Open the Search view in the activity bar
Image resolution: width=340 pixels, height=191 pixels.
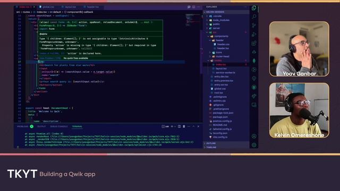pos(254,16)
